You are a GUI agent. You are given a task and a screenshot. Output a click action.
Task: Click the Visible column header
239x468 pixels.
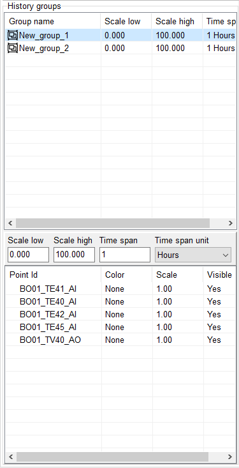[x=220, y=275]
